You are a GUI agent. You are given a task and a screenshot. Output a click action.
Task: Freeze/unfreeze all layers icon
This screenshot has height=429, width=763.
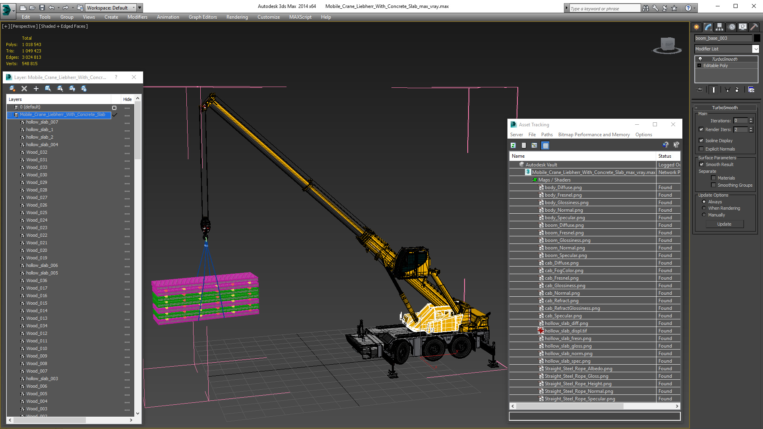click(84, 89)
